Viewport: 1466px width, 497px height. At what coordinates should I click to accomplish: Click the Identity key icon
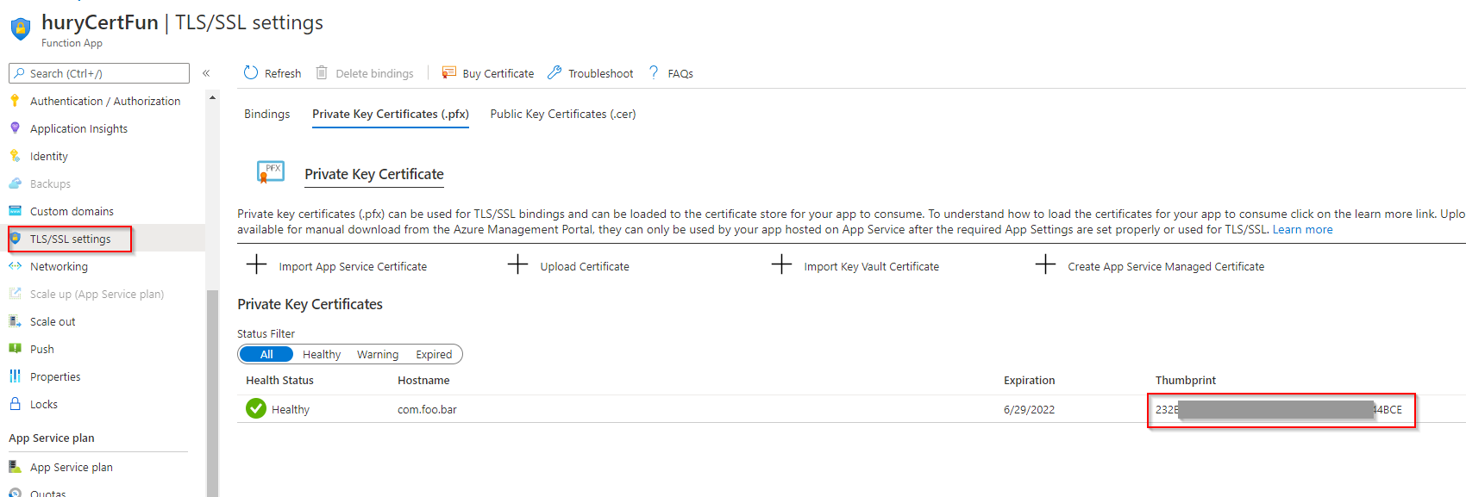(15, 156)
